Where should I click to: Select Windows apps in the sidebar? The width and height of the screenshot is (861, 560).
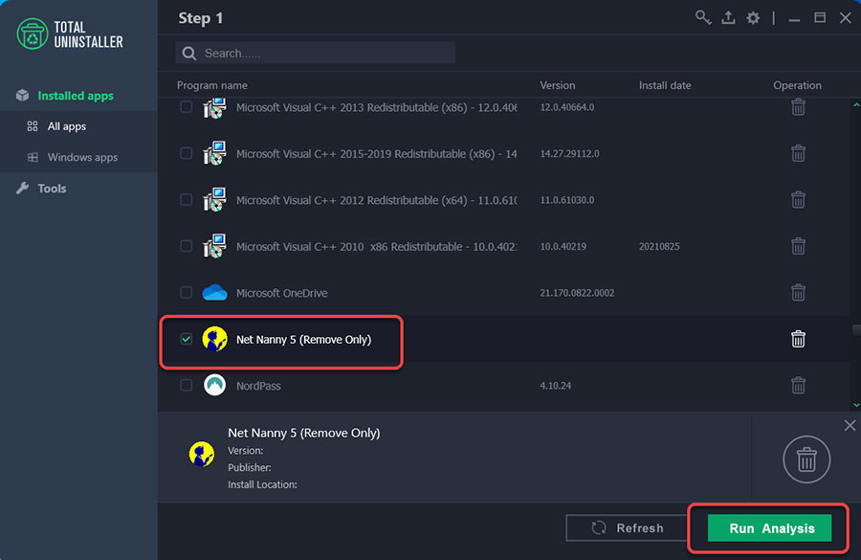82,157
